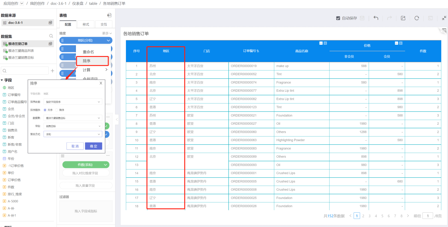The image size is (448, 227).
Task: Click the undo arrow in top toolbar
Action: 376,18
